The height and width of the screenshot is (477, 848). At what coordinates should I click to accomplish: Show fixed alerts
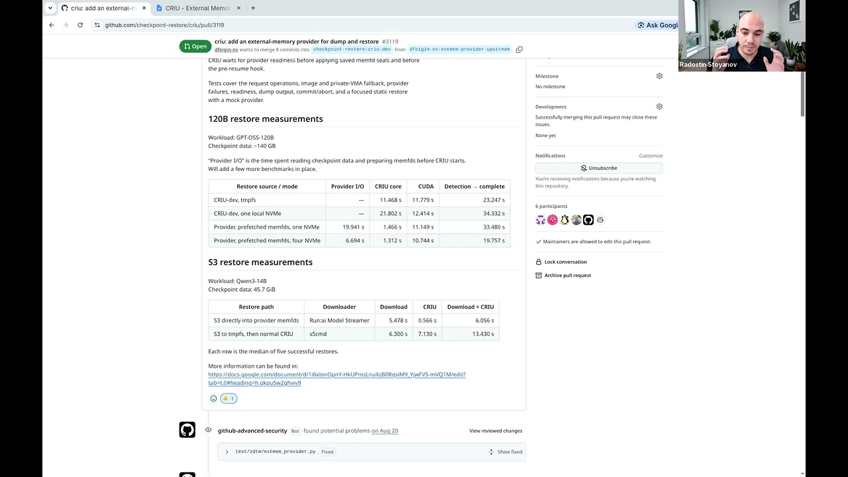505,452
